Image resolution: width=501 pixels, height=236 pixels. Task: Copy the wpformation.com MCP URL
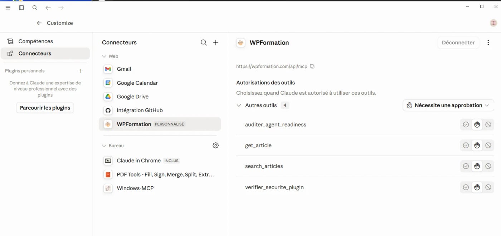click(x=312, y=67)
